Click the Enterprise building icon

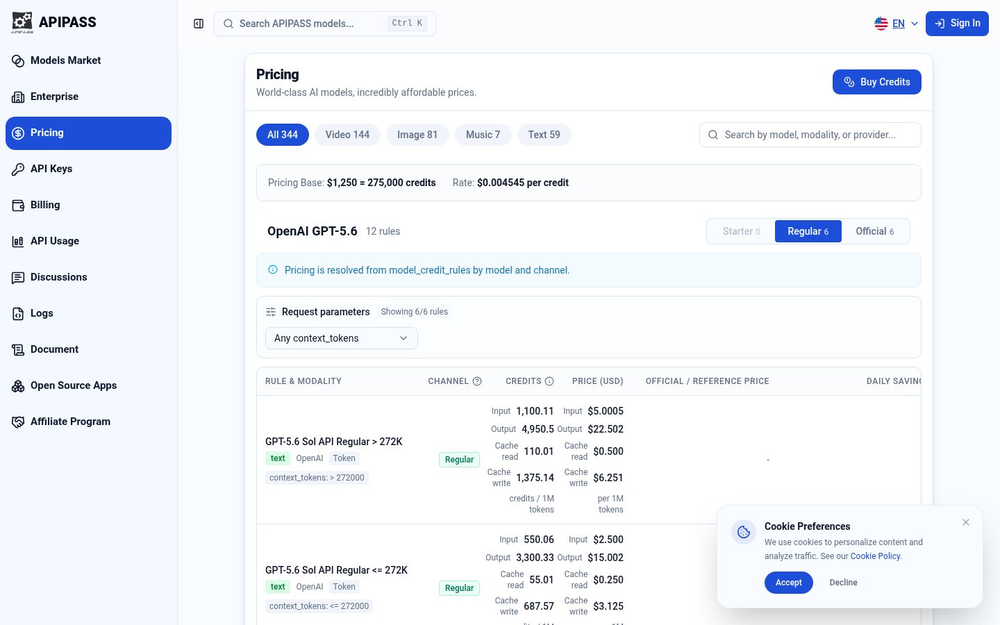(x=18, y=97)
